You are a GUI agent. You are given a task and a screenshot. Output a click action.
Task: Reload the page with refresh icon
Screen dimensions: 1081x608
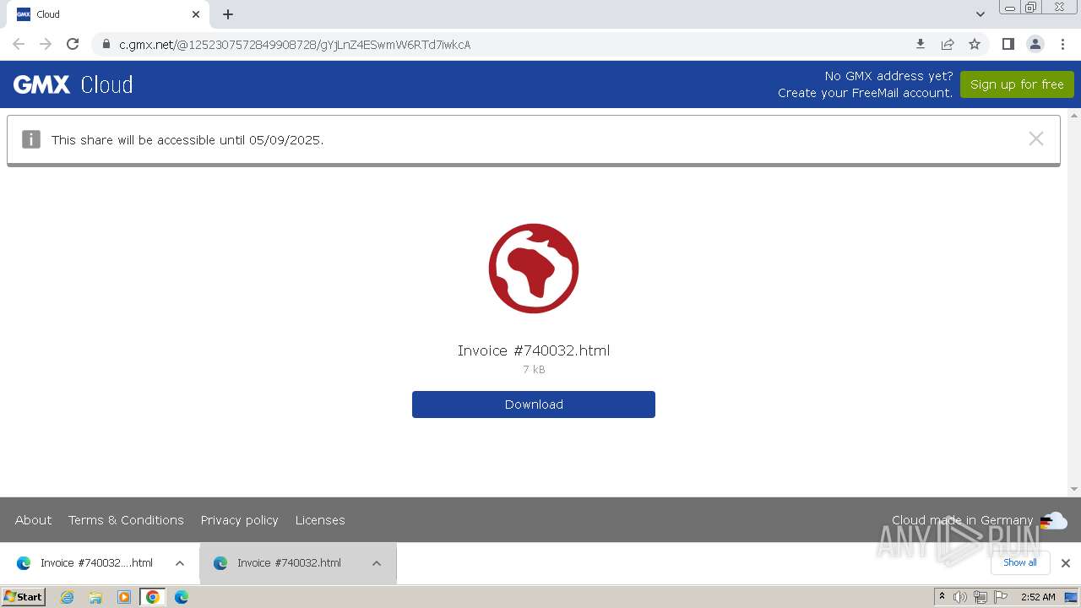point(73,44)
